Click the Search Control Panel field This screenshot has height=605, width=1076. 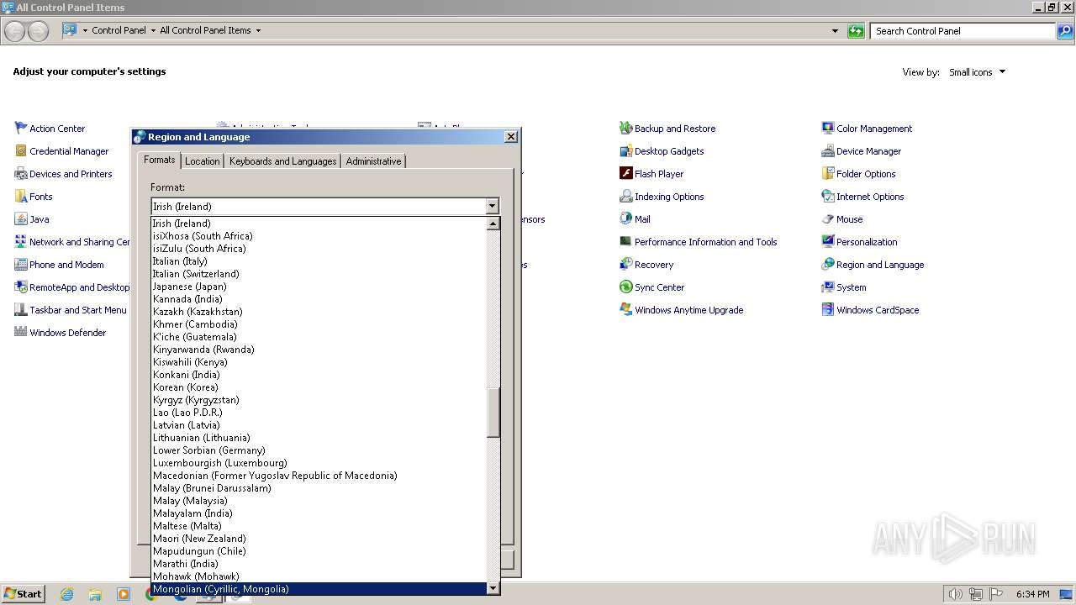tap(963, 31)
